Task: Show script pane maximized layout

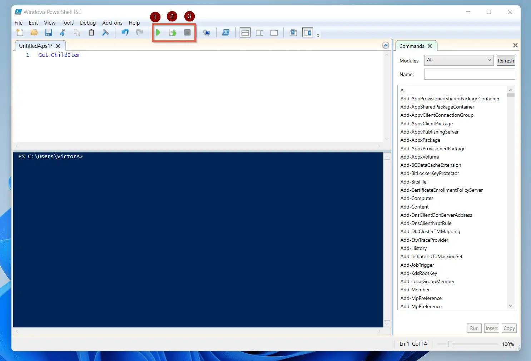Action: [274, 32]
